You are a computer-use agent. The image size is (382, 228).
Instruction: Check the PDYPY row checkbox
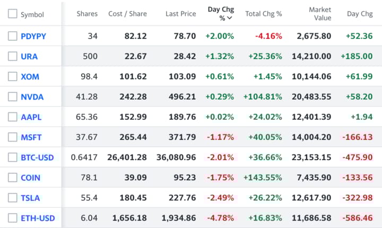(13, 36)
